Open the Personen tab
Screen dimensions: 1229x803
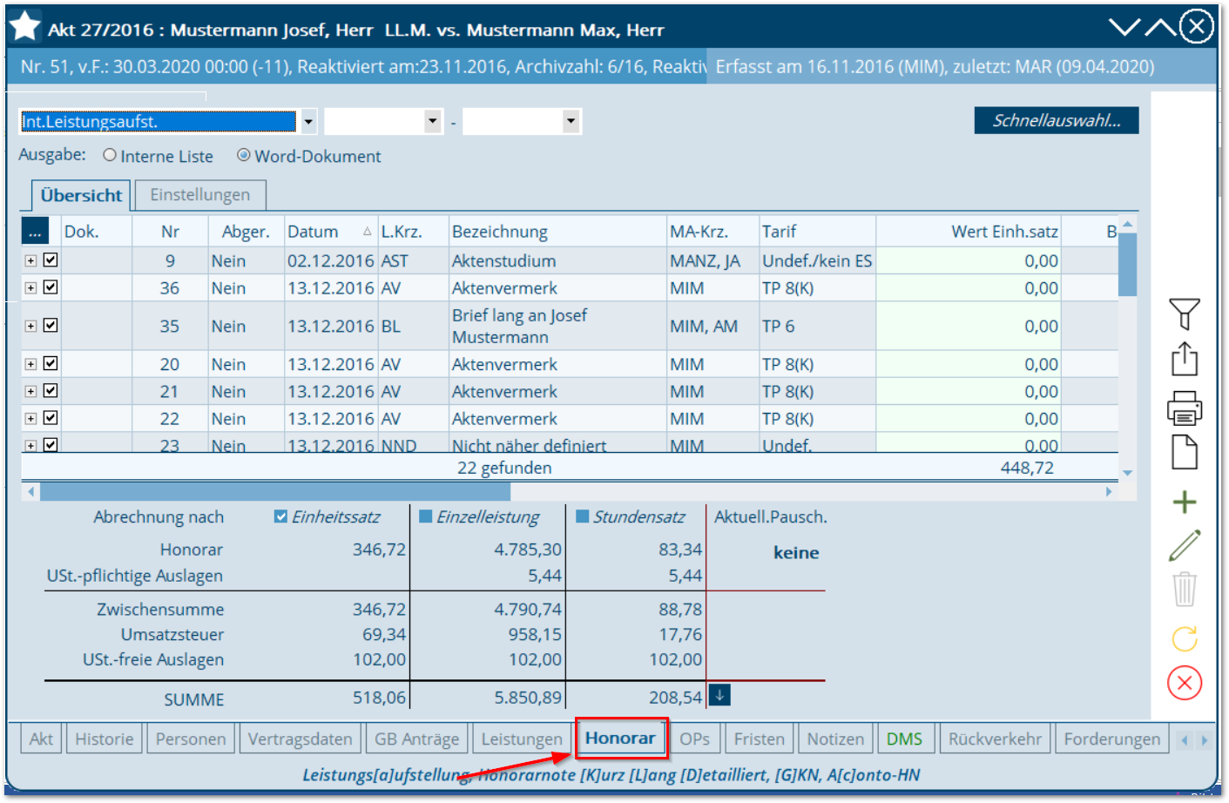click(x=191, y=739)
